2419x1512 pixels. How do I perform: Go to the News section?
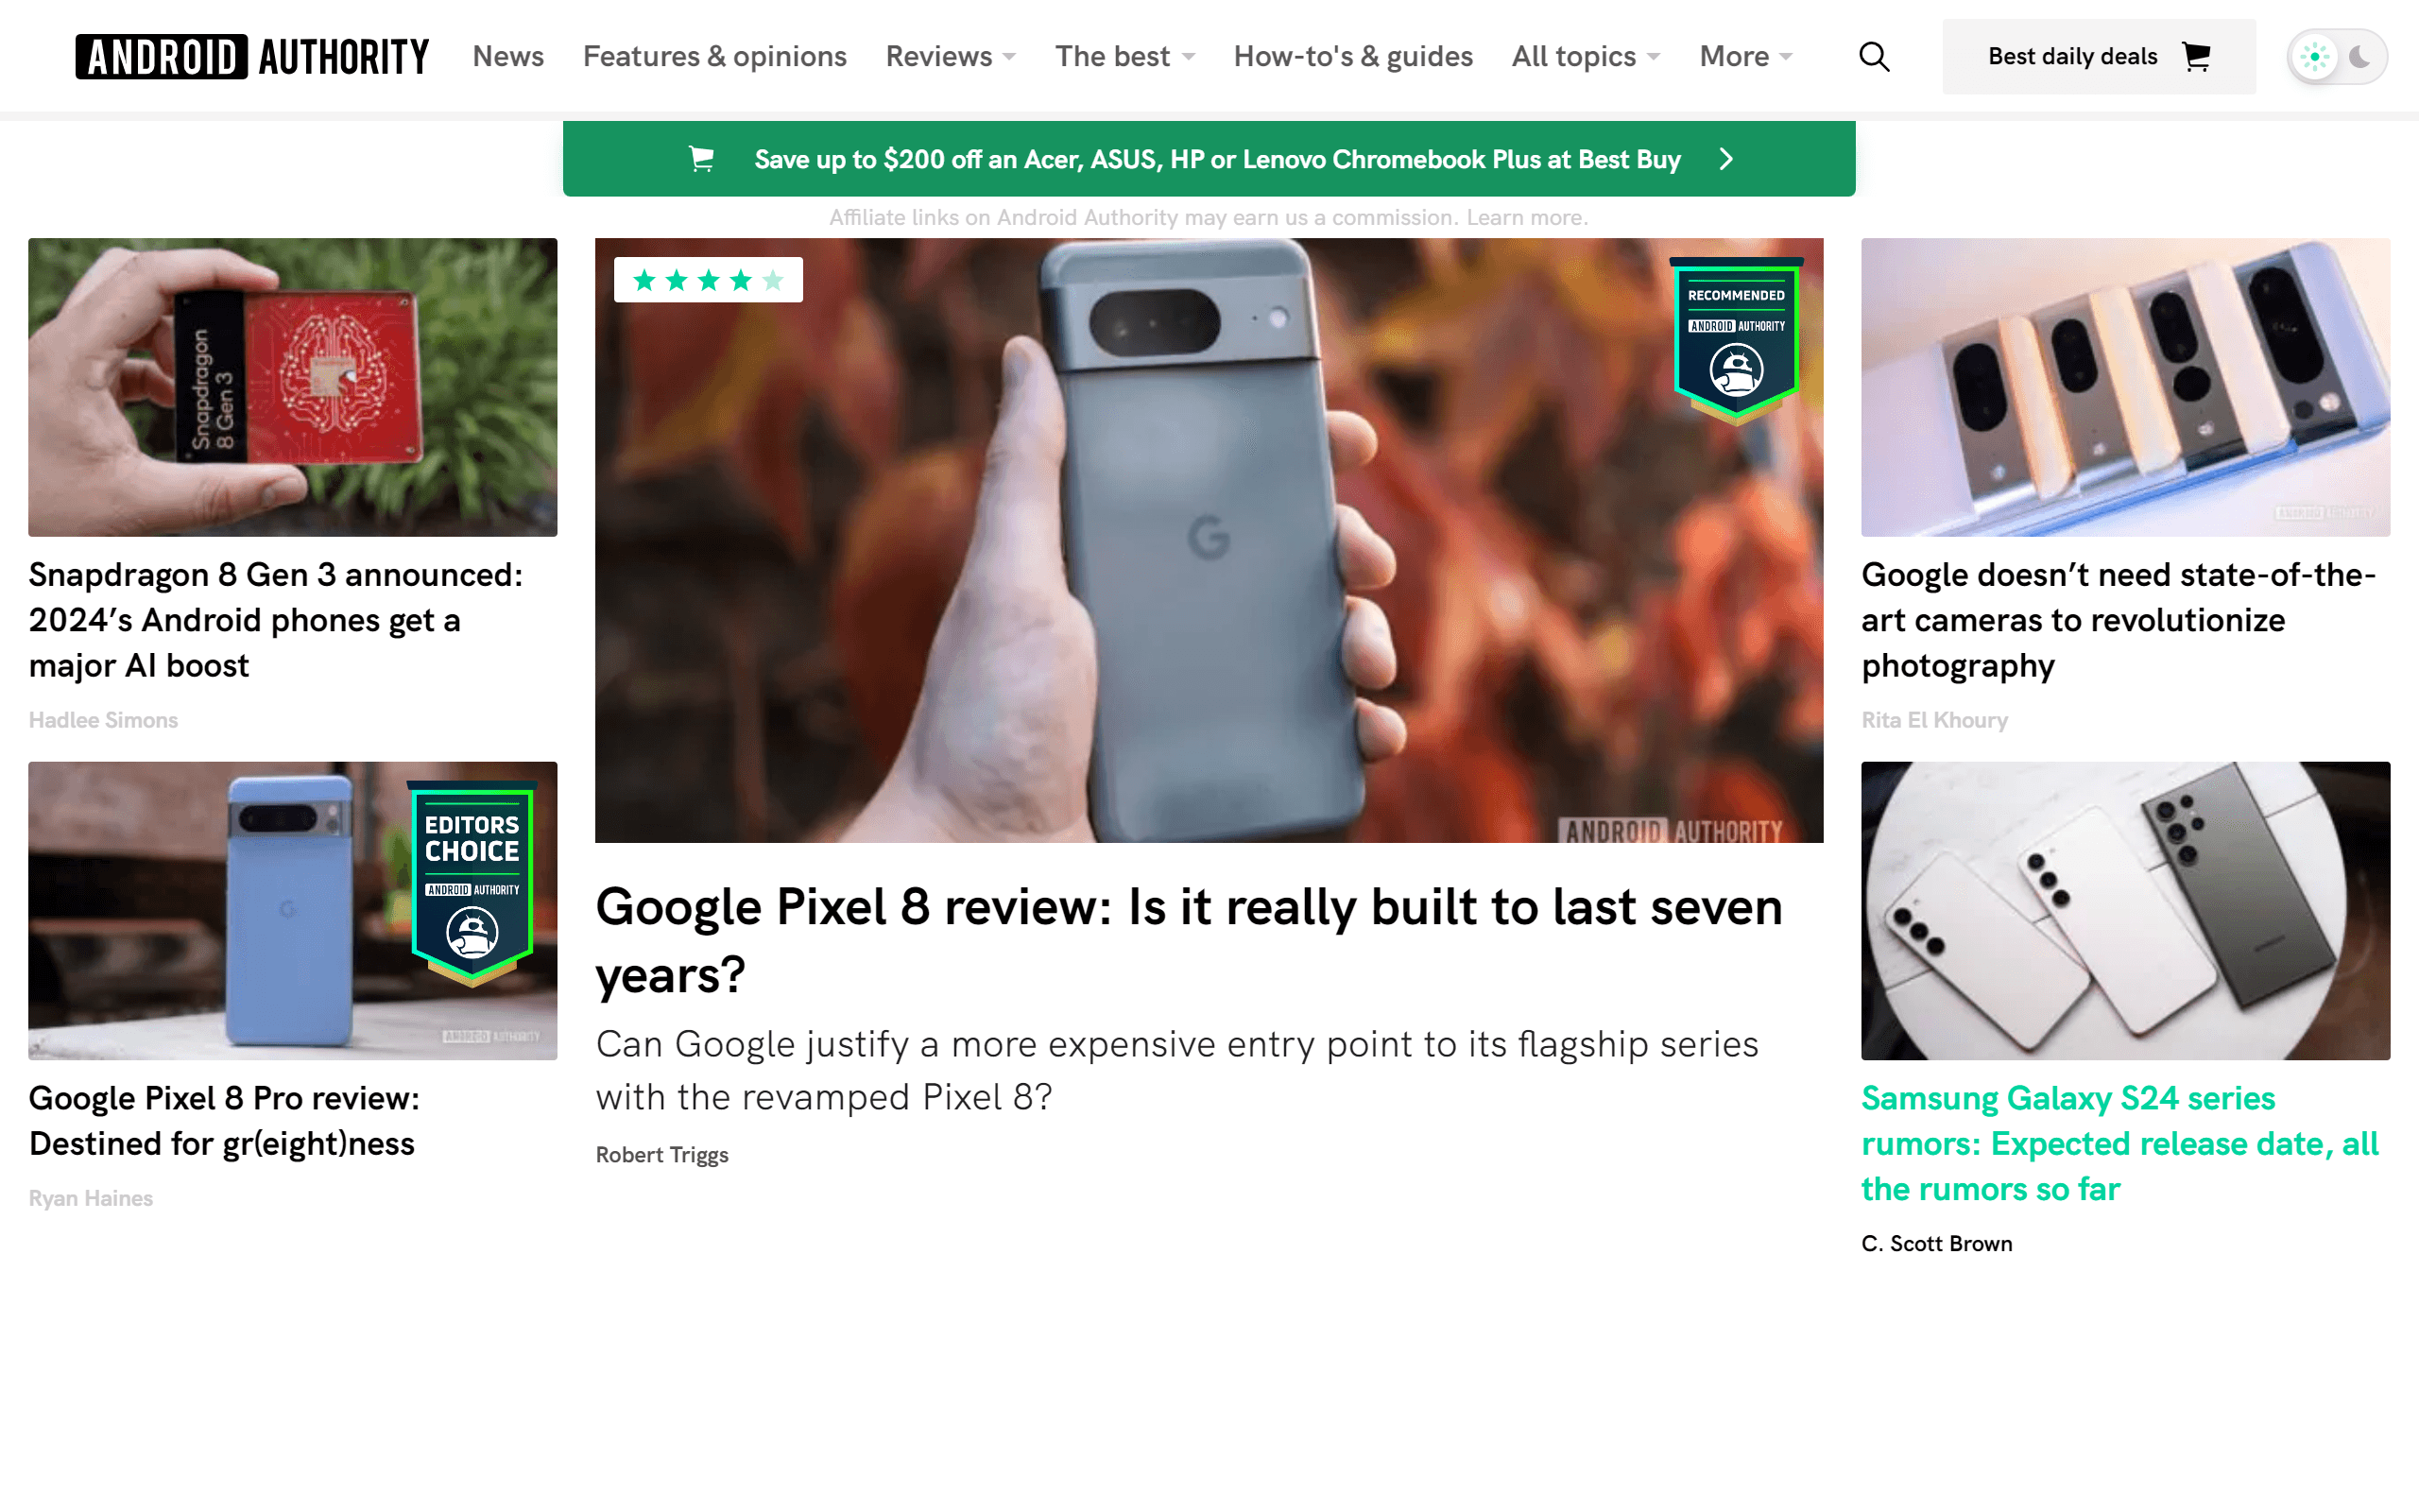[507, 57]
